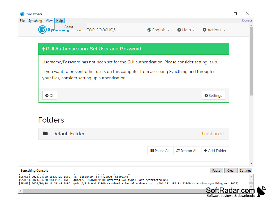Screen dimensions: 272x204
Task: Click the Donate link
Action: pos(247,20)
